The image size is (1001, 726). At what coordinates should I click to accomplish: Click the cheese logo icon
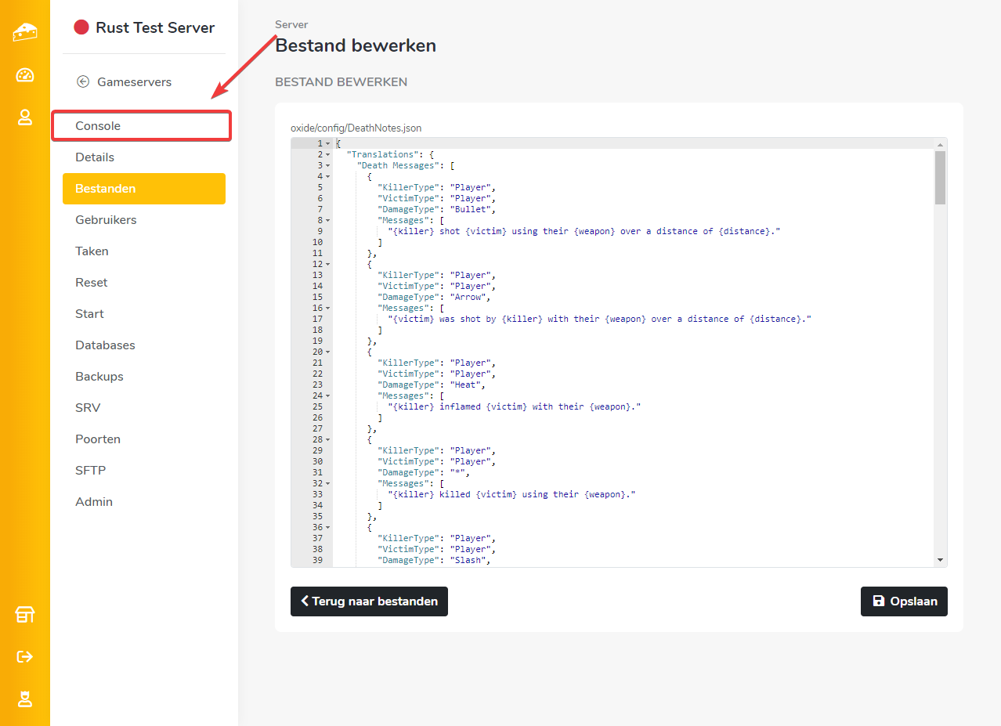click(25, 32)
